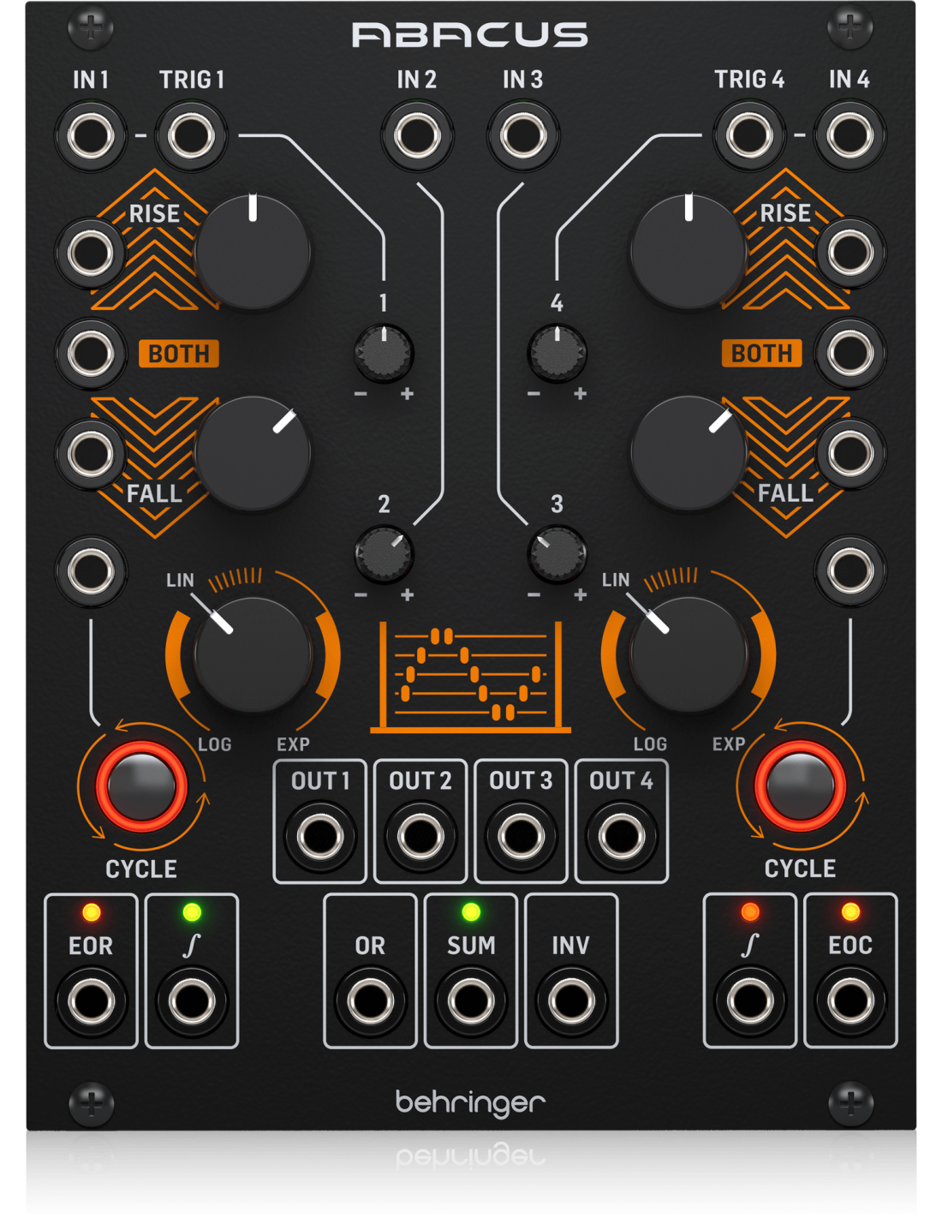Click the small attenuverter knob labeled 4
Image resolution: width=942 pixels, height=1218 pixels.
[x=557, y=353]
